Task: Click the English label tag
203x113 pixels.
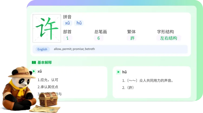Action: 42,49
